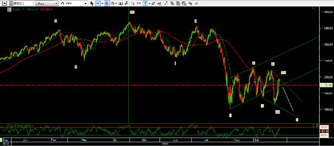Click the symbol input field SP500

pos(21,3)
